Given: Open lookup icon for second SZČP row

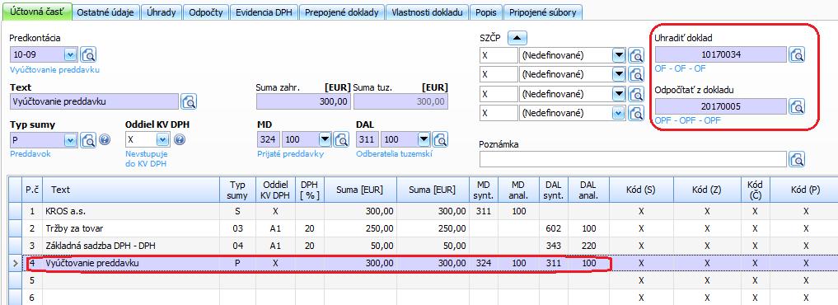Looking at the screenshot, I should point(636,74).
